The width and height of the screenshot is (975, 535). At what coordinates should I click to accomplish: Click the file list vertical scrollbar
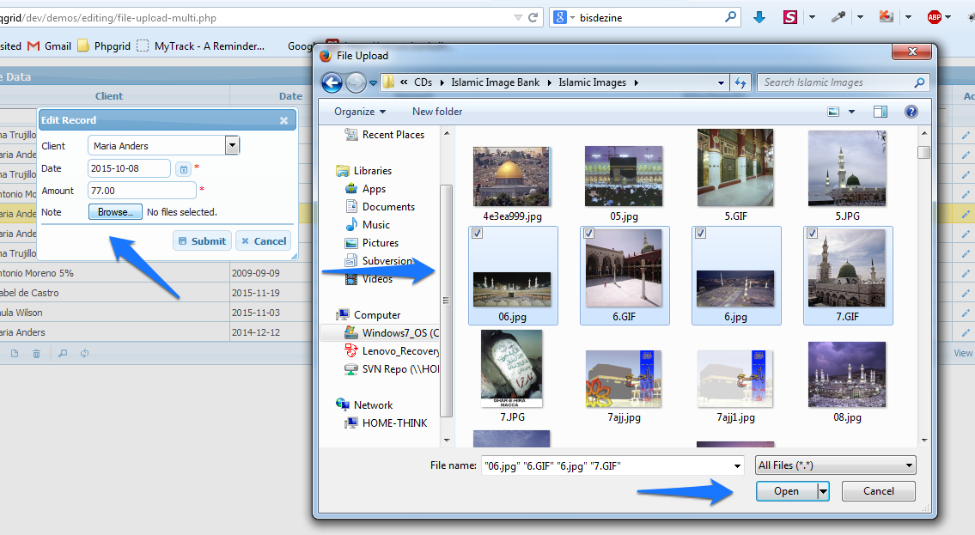click(923, 292)
